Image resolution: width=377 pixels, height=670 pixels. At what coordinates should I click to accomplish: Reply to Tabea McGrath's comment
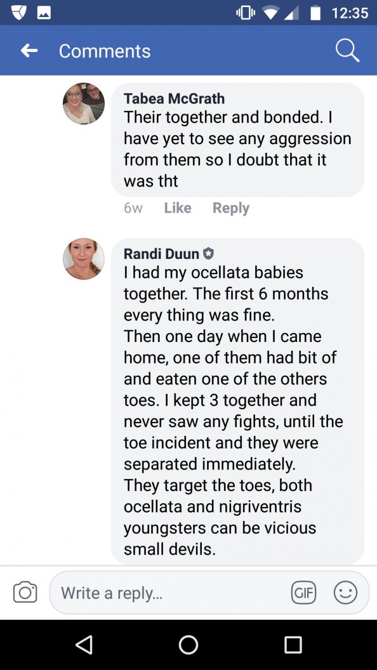click(x=231, y=208)
